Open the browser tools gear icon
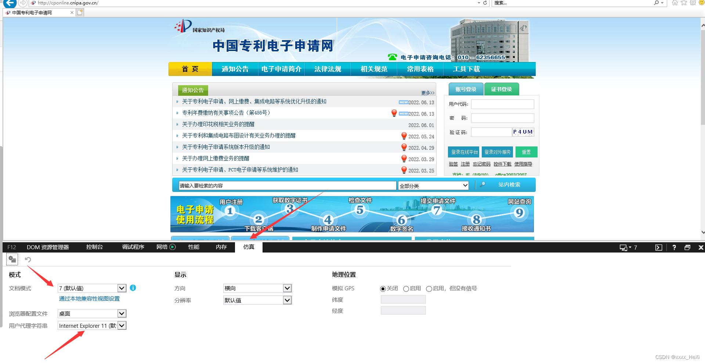 click(x=693, y=3)
